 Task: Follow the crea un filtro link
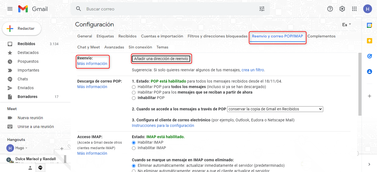pyautogui.click(x=253, y=70)
